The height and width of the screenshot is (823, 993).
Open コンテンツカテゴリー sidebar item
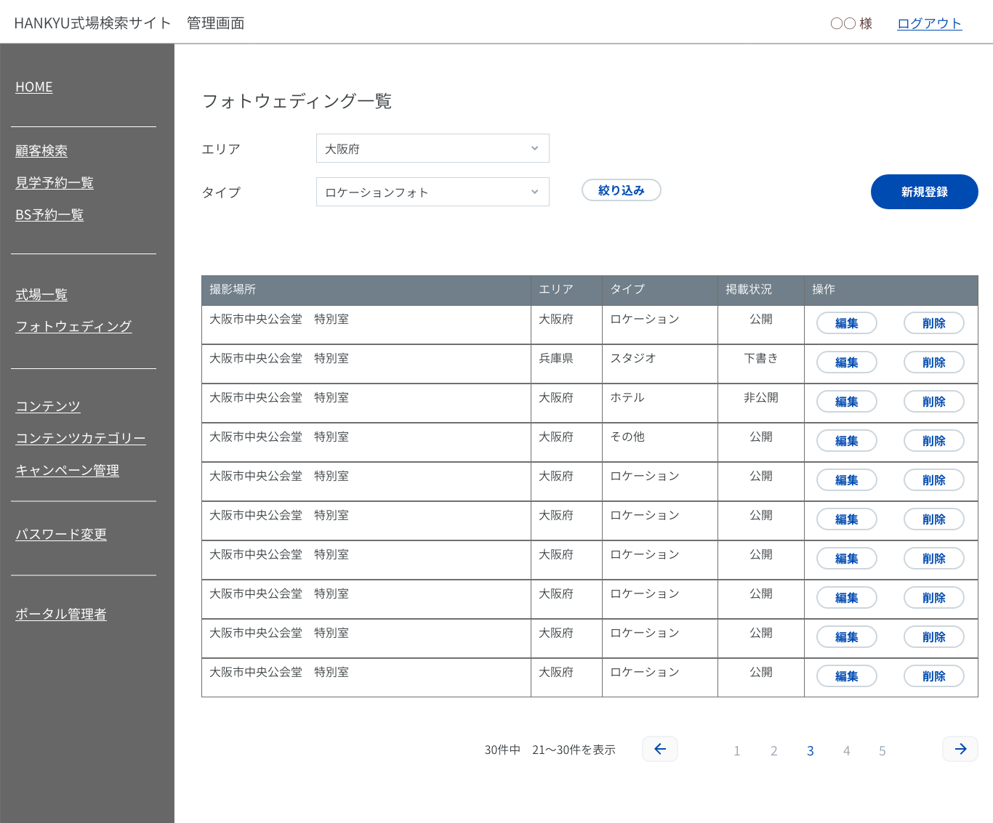(x=81, y=439)
